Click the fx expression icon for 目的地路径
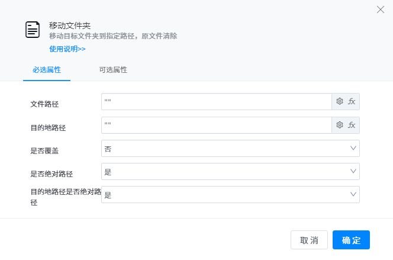 [x=352, y=125]
